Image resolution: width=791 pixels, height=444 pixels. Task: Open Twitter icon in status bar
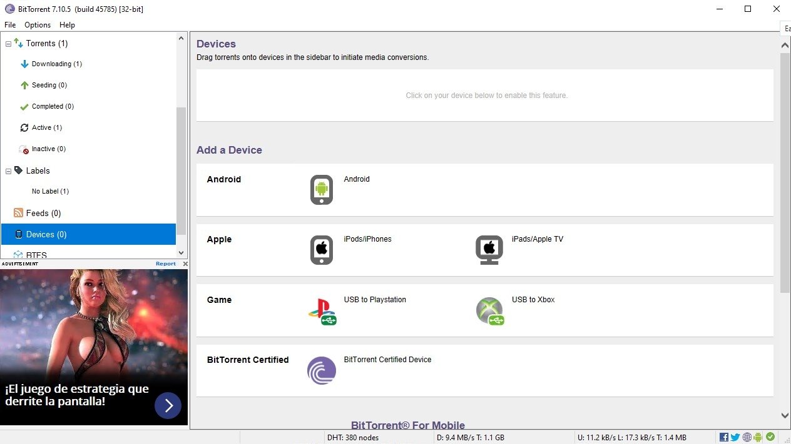tap(735, 437)
